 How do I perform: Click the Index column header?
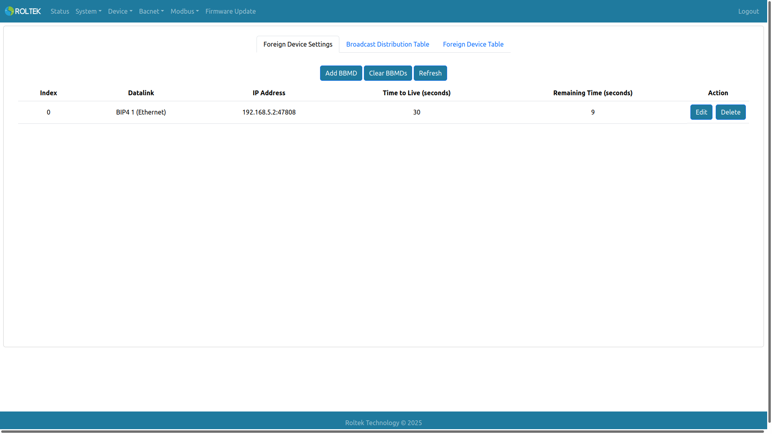pyautogui.click(x=49, y=93)
